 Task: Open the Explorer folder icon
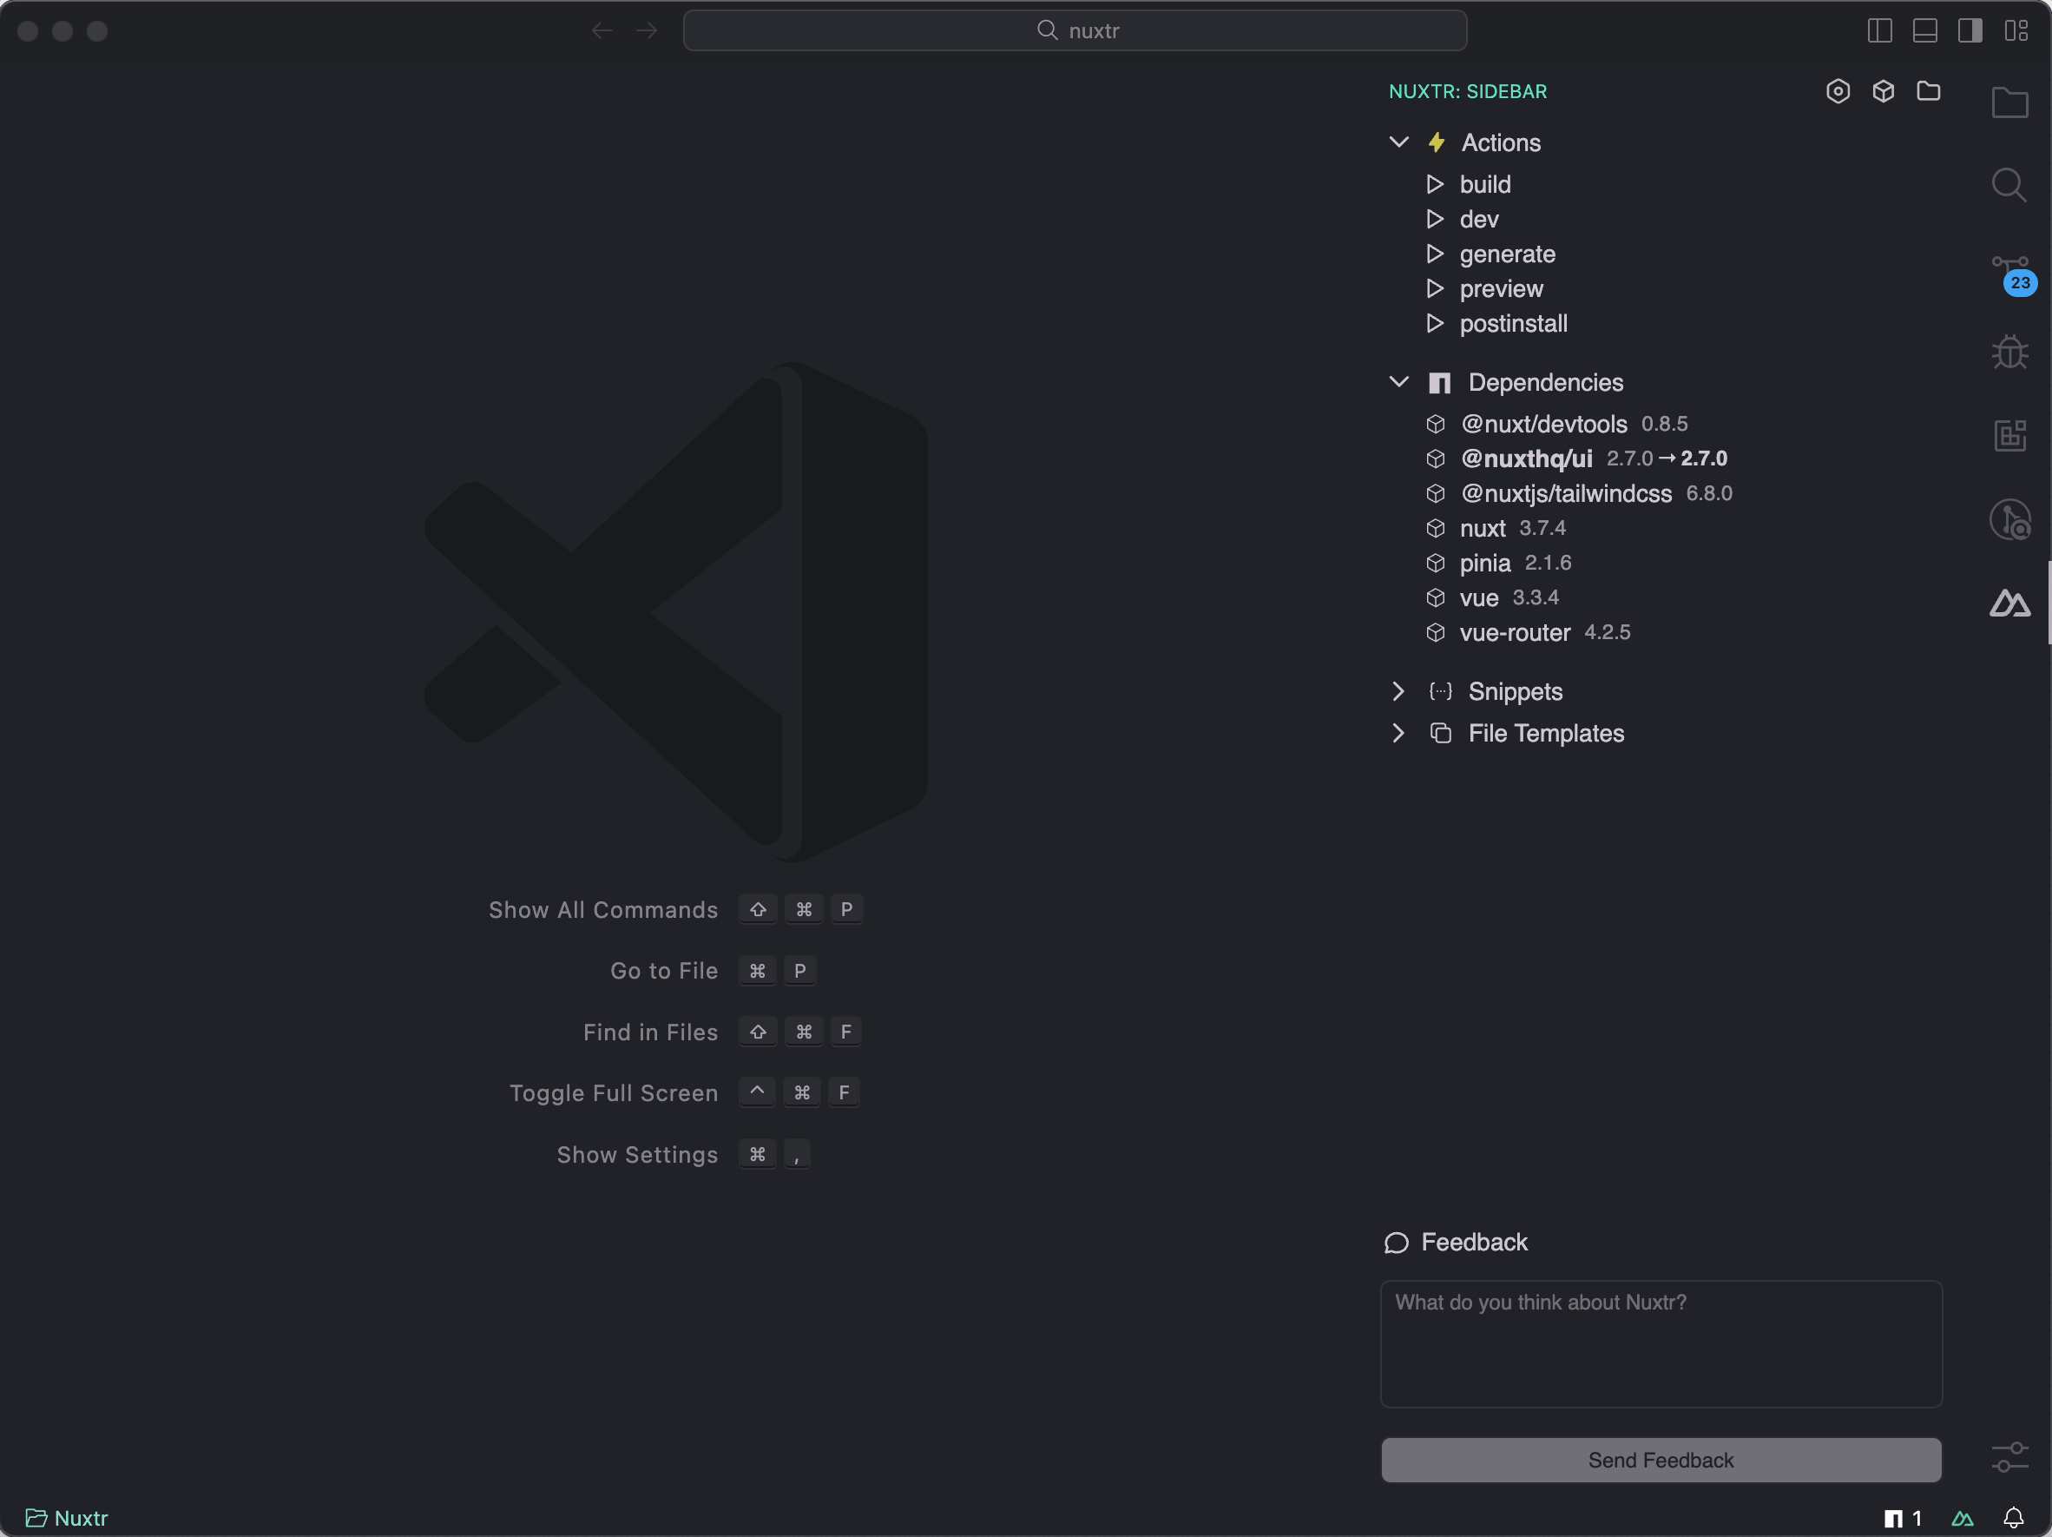(2009, 102)
